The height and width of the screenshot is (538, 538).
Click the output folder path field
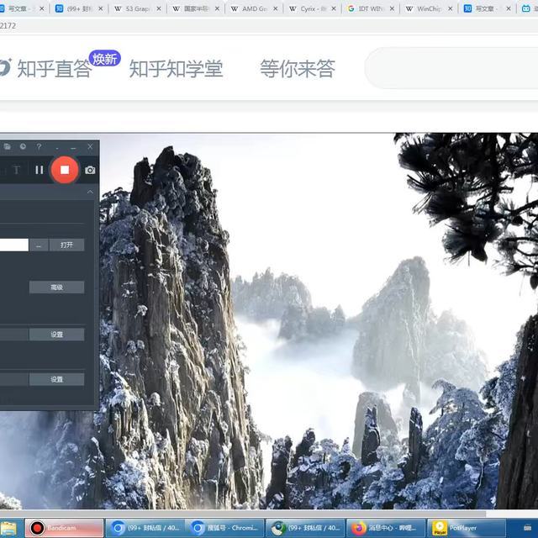tap(13, 245)
